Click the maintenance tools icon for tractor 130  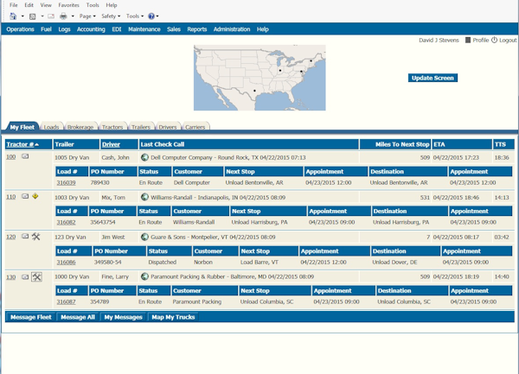coord(37,276)
